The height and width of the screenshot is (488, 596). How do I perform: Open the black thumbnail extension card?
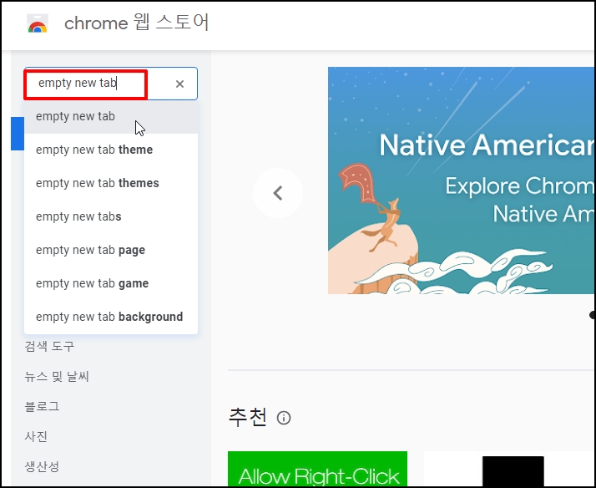coord(509,469)
